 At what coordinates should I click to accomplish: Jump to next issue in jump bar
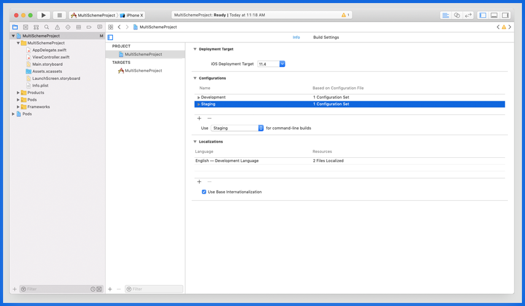click(x=510, y=27)
